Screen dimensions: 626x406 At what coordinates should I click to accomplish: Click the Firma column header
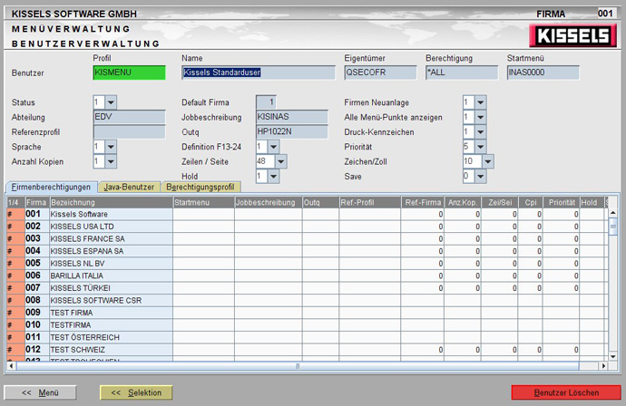[x=36, y=203]
